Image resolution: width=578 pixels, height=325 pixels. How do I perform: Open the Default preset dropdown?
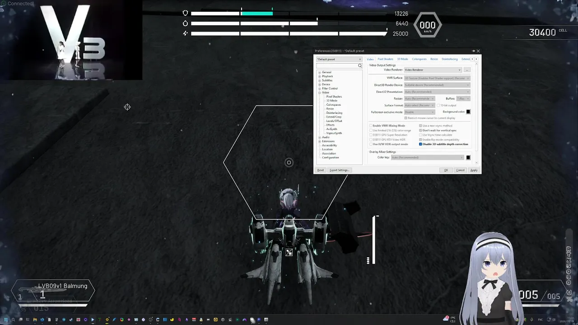(340, 59)
